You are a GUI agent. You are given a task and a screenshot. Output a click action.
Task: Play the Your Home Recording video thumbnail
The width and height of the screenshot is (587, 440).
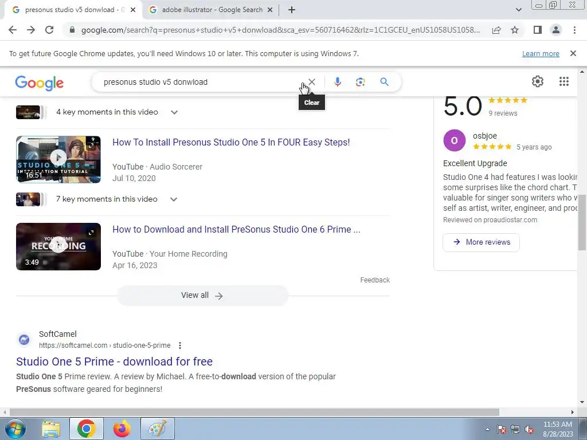[x=58, y=246]
